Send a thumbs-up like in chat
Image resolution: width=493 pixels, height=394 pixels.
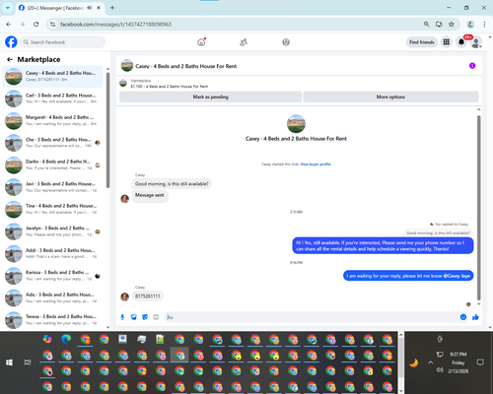tap(475, 317)
